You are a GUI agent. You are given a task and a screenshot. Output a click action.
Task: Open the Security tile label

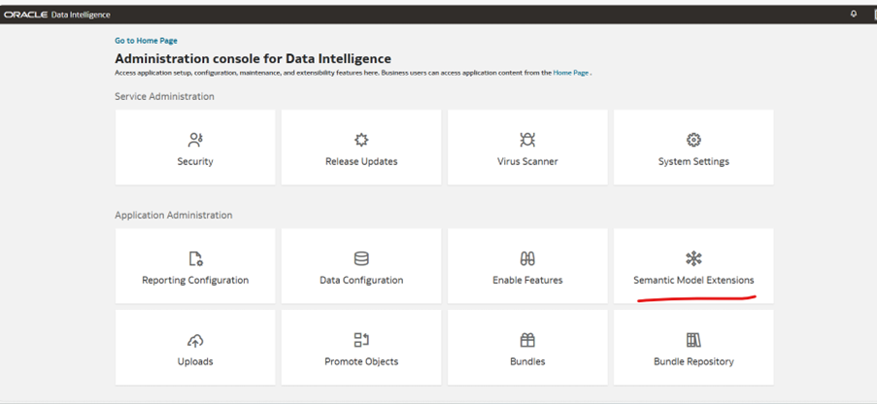[195, 161]
